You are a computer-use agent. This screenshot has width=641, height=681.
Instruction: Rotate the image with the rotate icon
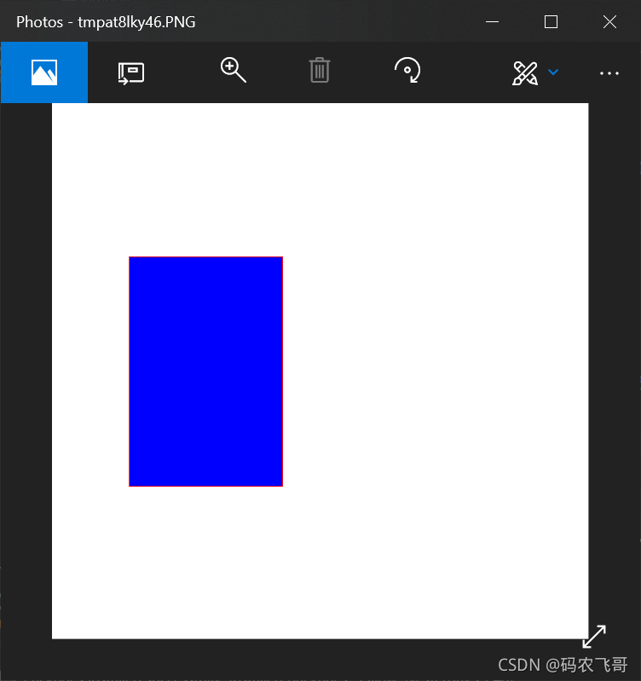pyautogui.click(x=407, y=70)
